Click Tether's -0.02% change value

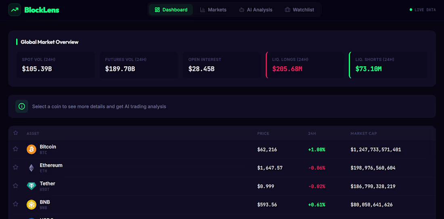(x=316, y=186)
